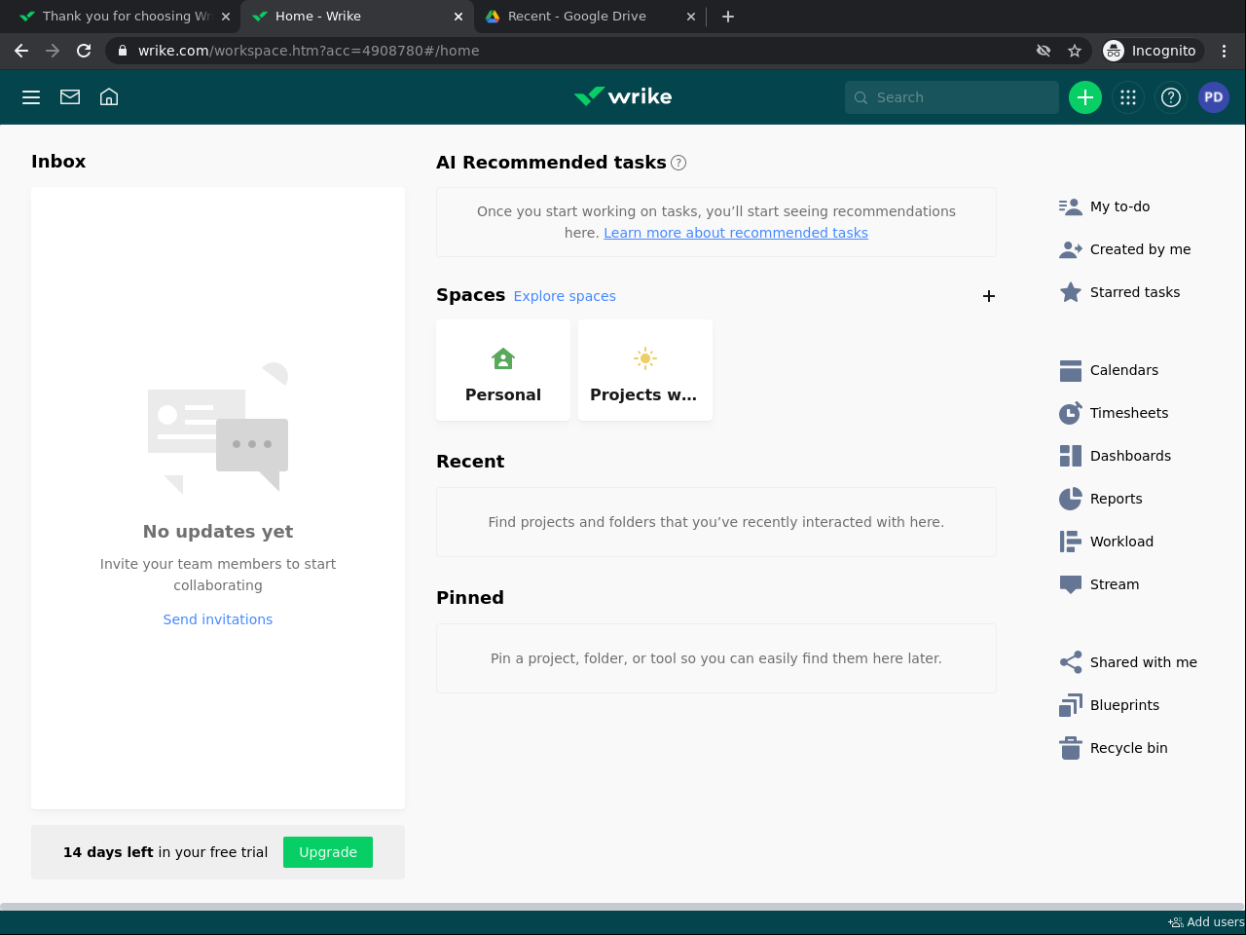This screenshot has width=1246, height=935.
Task: Reload the page in the browser
Action: click(84, 51)
